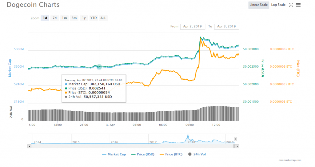The image size is (315, 167).
Task: Click the 2016 label in the navigator
Action: (x=114, y=142)
